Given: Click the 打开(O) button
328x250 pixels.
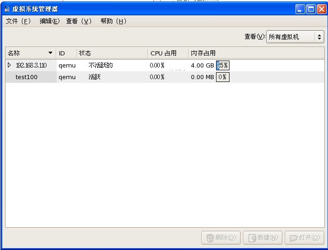Looking at the screenshot, I should pos(305,237).
